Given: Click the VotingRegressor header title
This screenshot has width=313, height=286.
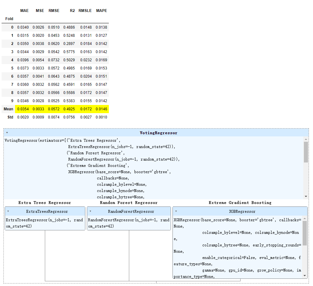Looking at the screenshot, I should click(x=158, y=133).
